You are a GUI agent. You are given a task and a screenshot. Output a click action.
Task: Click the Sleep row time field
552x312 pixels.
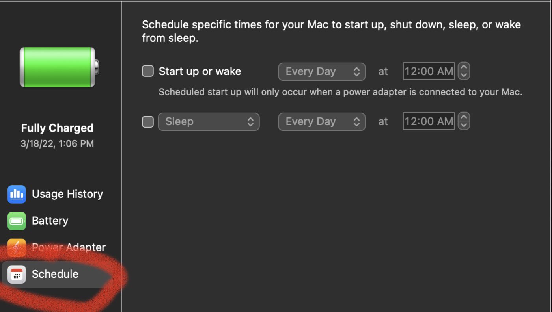point(429,121)
